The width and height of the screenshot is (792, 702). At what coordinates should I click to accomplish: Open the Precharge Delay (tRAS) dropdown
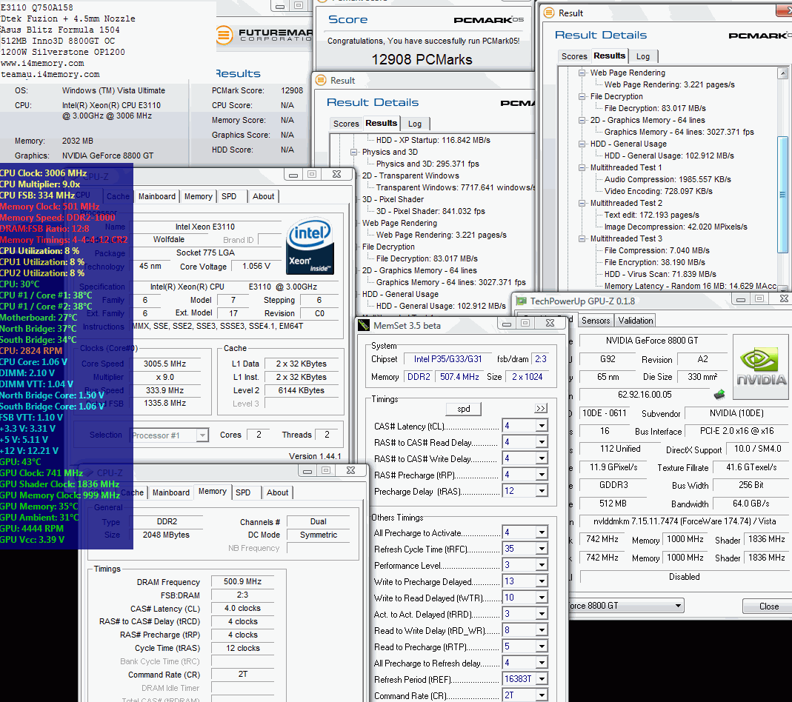click(x=542, y=491)
